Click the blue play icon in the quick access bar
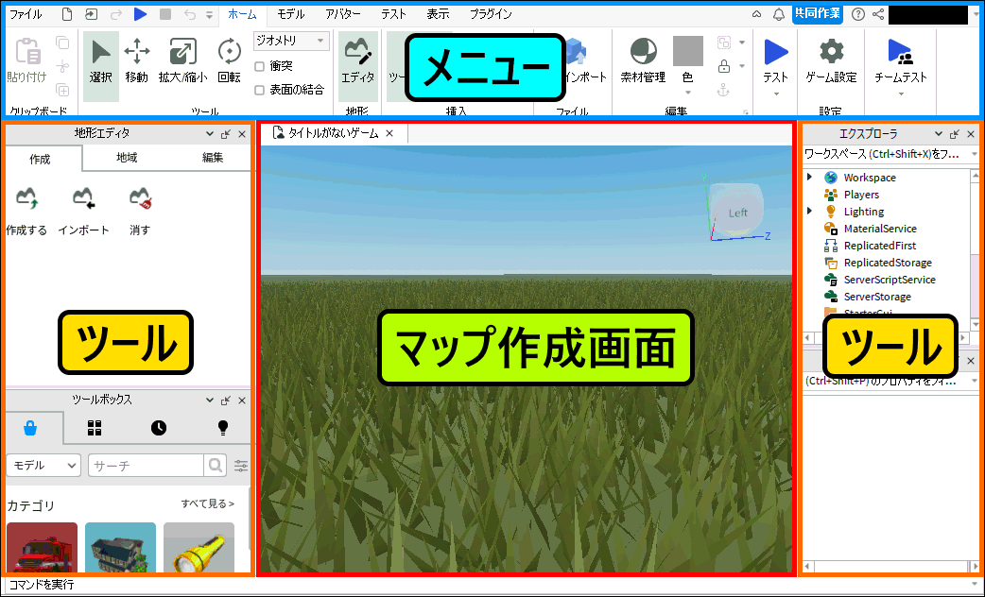Screen dimensions: 985x597 click(140, 14)
